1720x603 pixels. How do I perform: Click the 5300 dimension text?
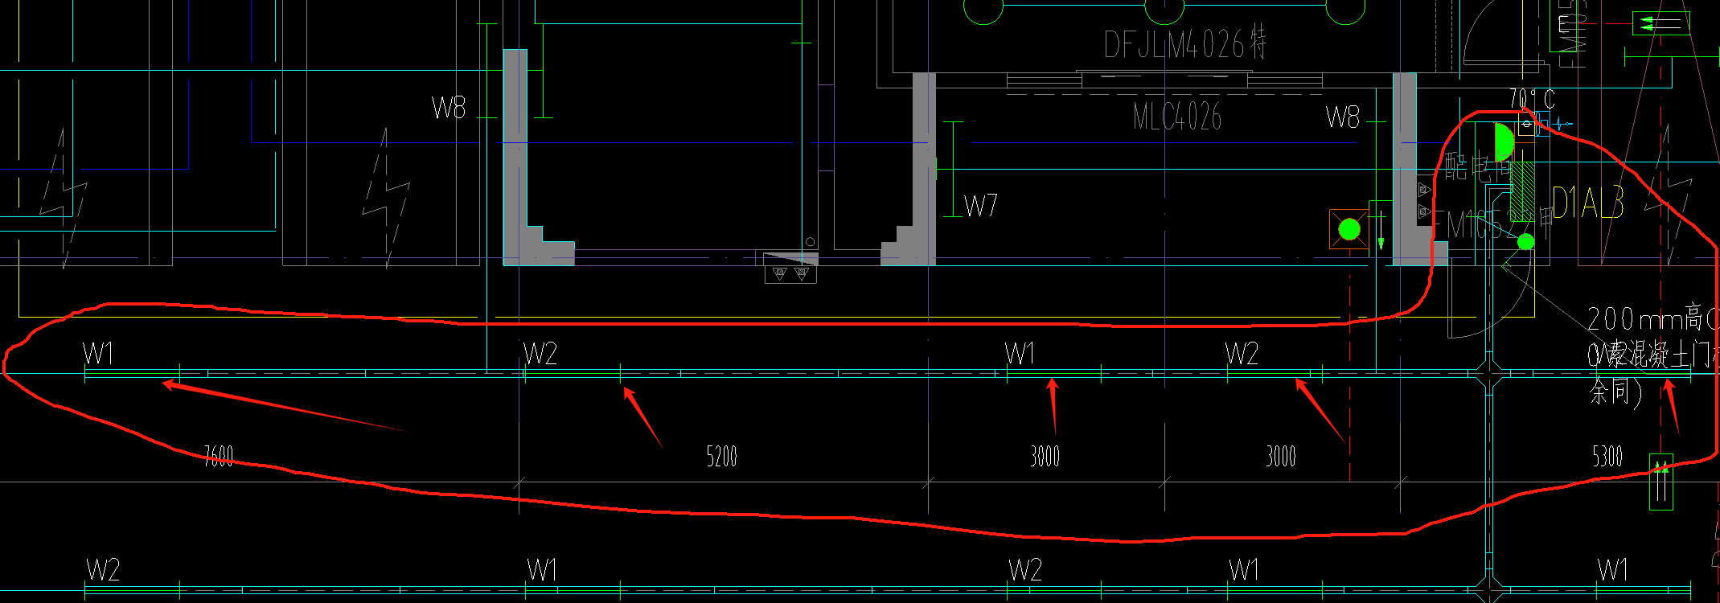[x=1608, y=457]
